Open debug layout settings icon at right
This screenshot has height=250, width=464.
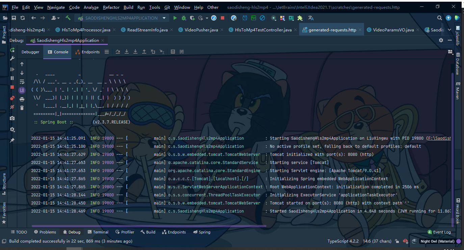(x=450, y=52)
